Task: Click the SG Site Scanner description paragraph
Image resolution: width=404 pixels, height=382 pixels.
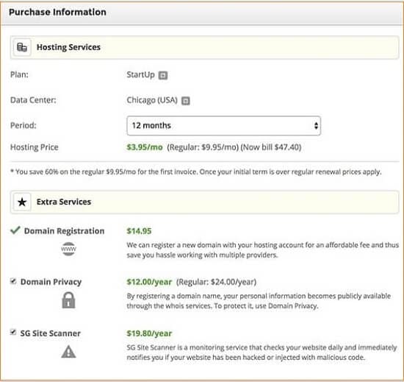Action: point(261,353)
